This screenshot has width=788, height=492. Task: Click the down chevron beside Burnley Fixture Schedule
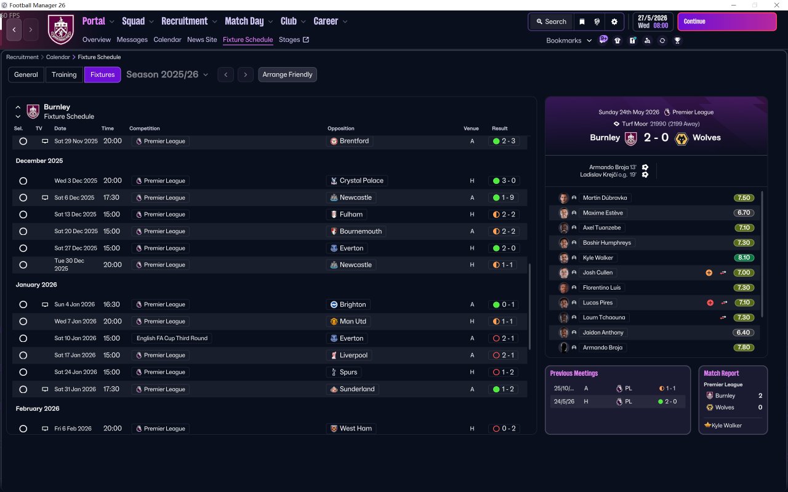[x=18, y=116]
